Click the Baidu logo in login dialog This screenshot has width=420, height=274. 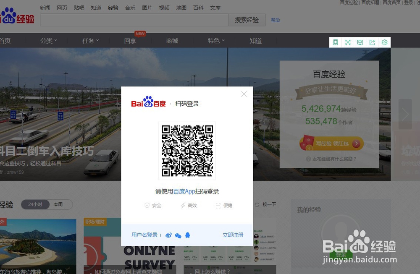tap(148, 102)
